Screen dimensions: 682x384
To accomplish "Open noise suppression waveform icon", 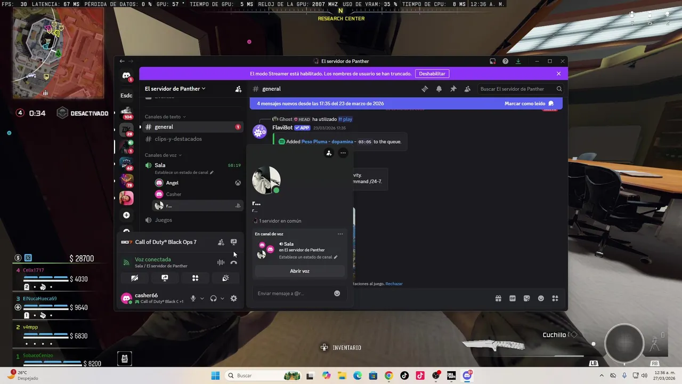I will click(220, 262).
